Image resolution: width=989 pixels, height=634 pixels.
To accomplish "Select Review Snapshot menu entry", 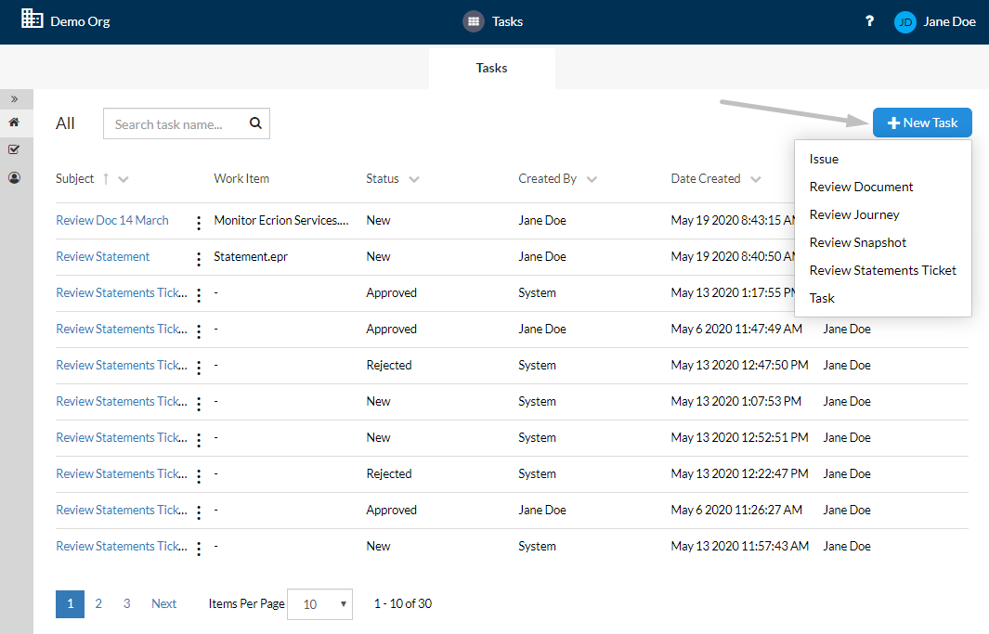I will click(x=858, y=242).
